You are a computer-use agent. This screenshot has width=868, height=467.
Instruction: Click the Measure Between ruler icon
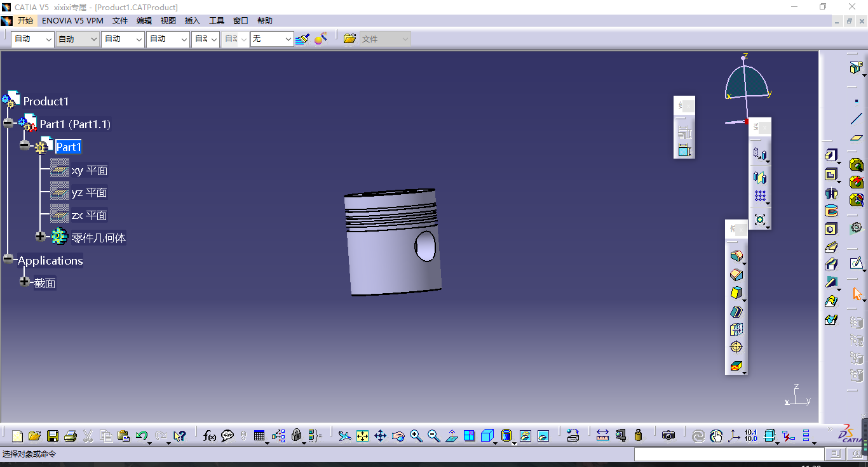(x=602, y=435)
